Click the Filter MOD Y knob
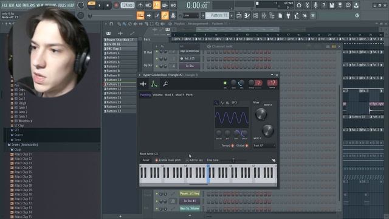Image resolution: width=389 pixels, height=219 pixels. click(267, 131)
